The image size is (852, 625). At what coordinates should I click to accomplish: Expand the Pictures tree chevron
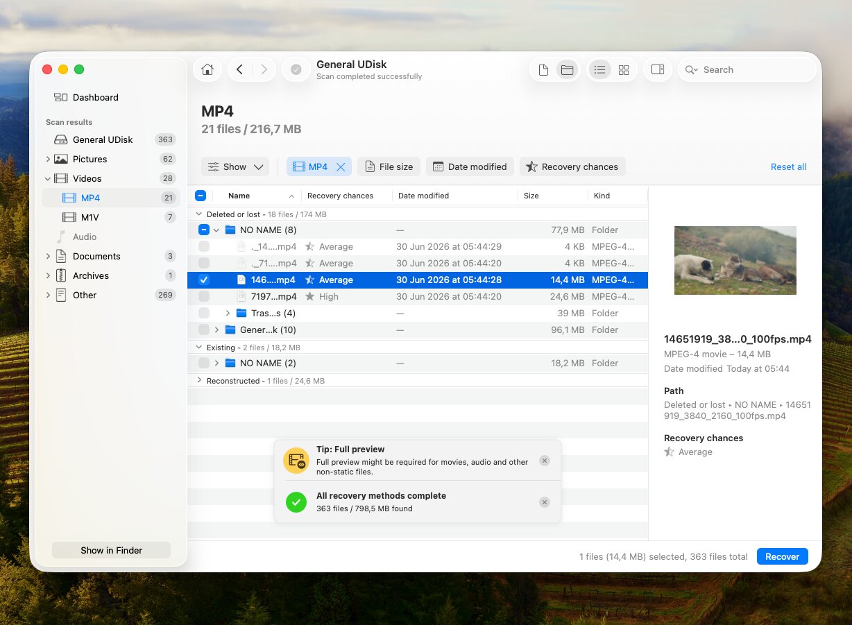click(x=48, y=159)
